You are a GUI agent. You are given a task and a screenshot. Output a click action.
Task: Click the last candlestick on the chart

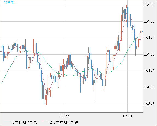[x=142, y=33]
